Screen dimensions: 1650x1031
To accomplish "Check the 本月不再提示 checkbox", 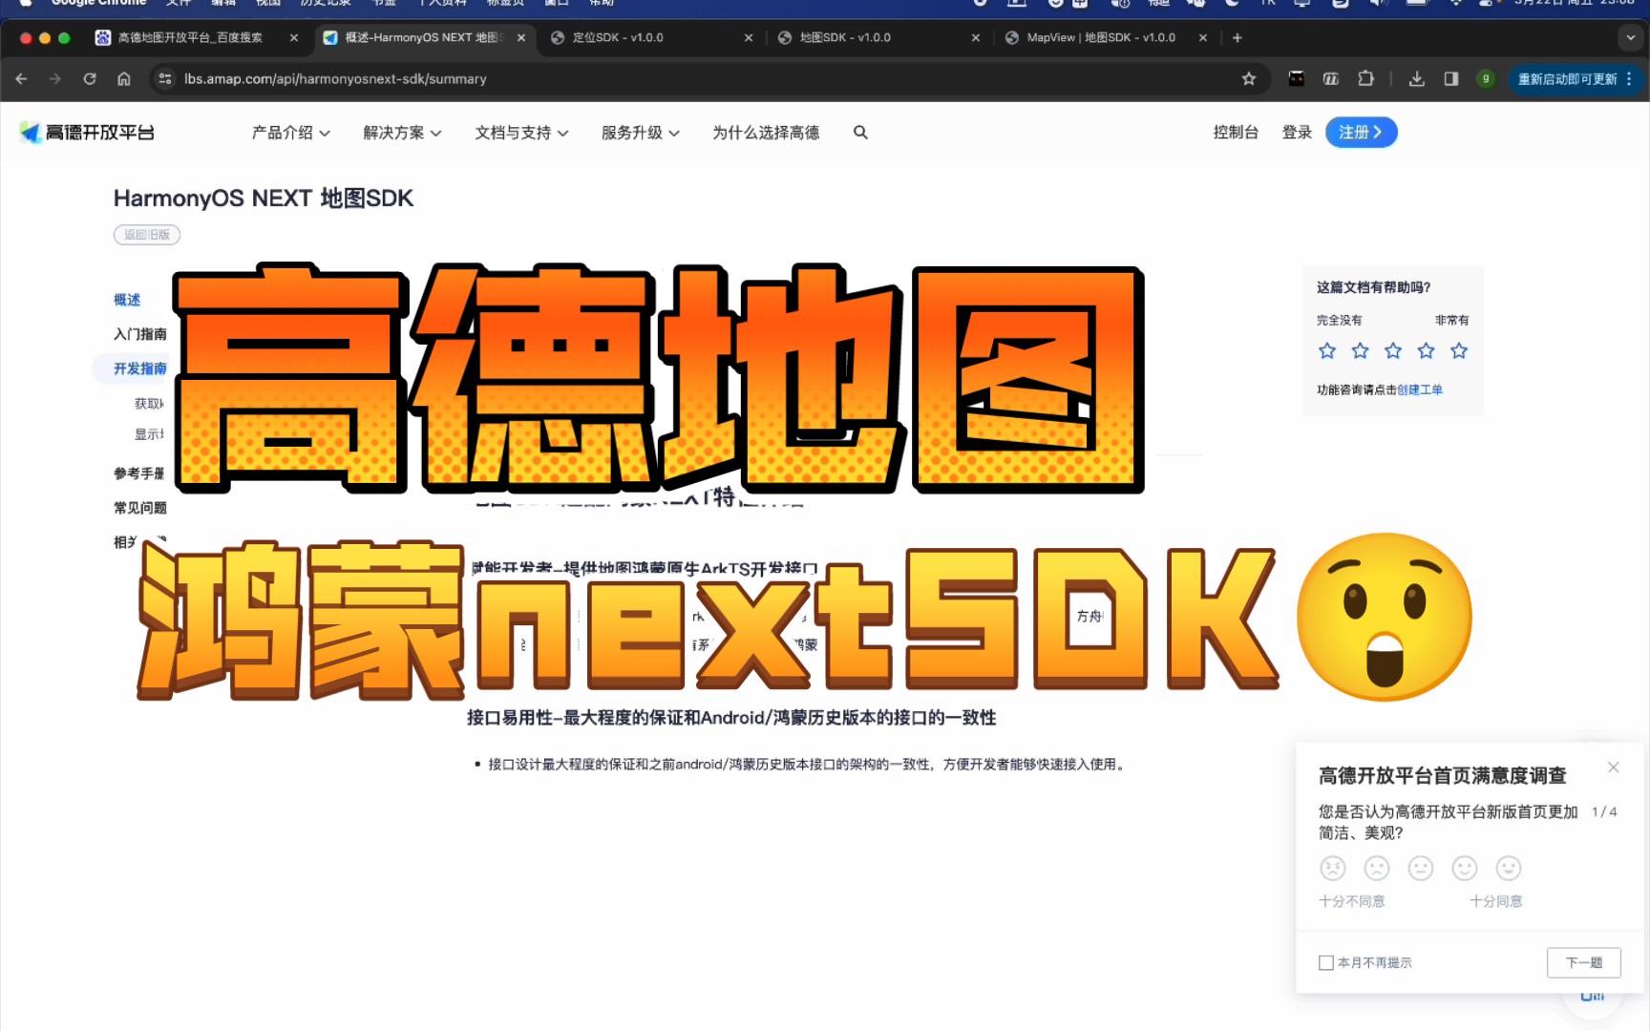I will (x=1326, y=963).
